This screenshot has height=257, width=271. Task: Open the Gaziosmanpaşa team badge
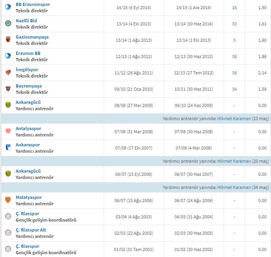coord(8,40)
